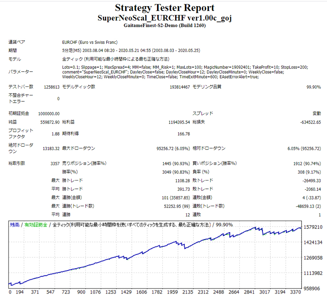Click the 95256.72 (6.05%) maximal drawdown value
This screenshot has height=296, width=327.
(x=173, y=149)
